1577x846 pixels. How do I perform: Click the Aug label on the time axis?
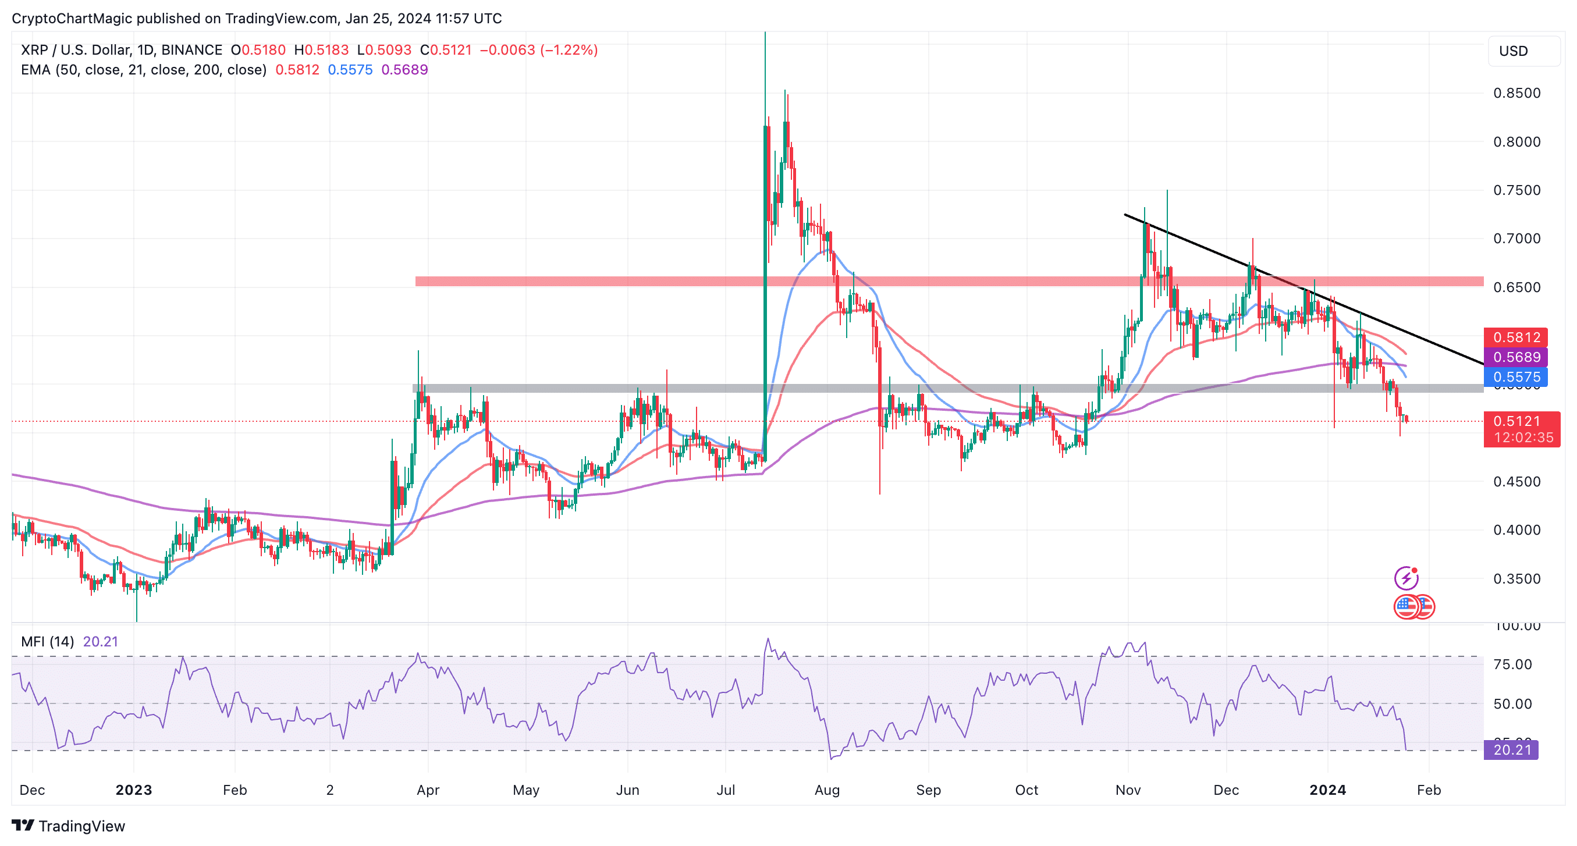pos(826,790)
